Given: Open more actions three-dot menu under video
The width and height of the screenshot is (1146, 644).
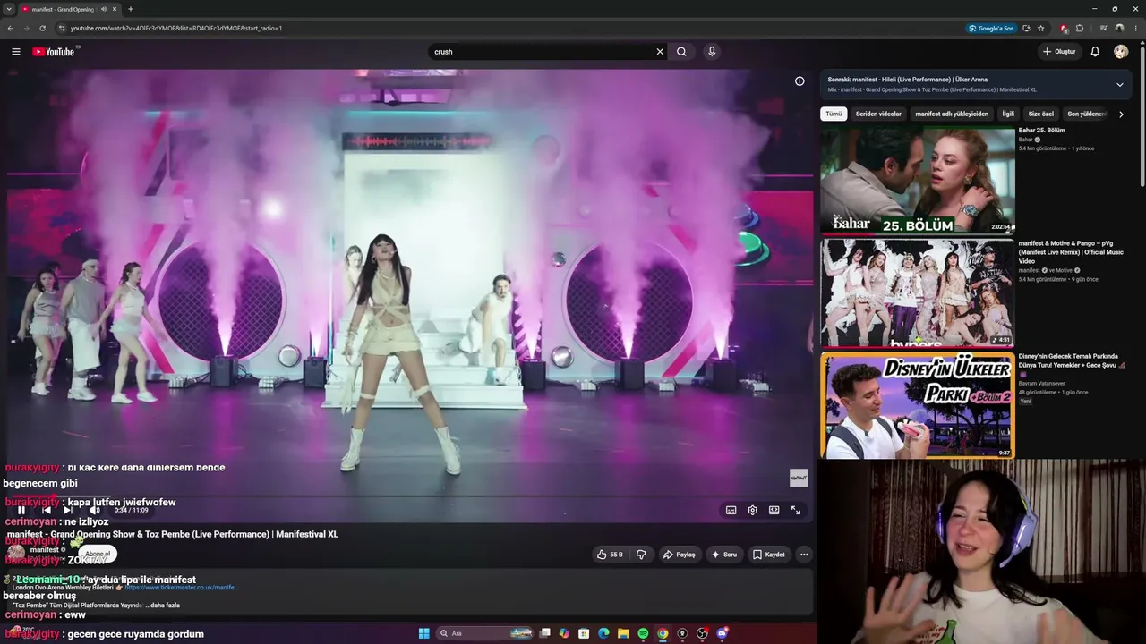Looking at the screenshot, I should point(804,555).
